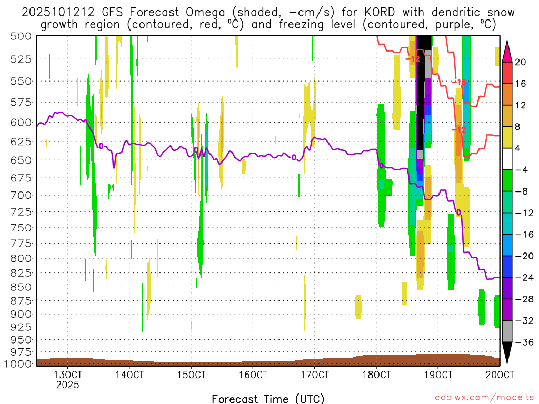This screenshot has width=539, height=404.
Task: Click the 170CT time axis label
Action: point(315,375)
